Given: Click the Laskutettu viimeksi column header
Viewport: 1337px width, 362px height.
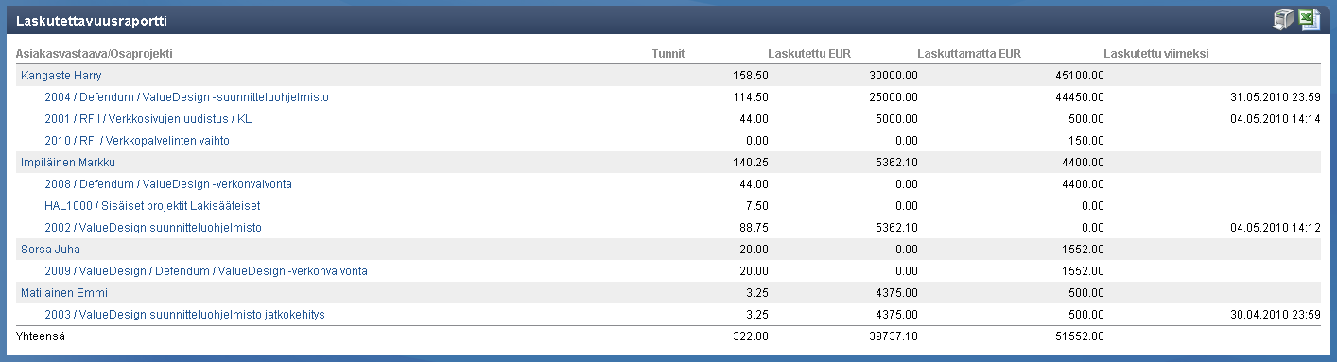Looking at the screenshot, I should (x=1155, y=53).
